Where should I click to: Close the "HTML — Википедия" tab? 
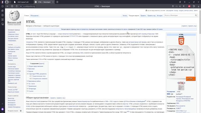[x=53, y=2]
